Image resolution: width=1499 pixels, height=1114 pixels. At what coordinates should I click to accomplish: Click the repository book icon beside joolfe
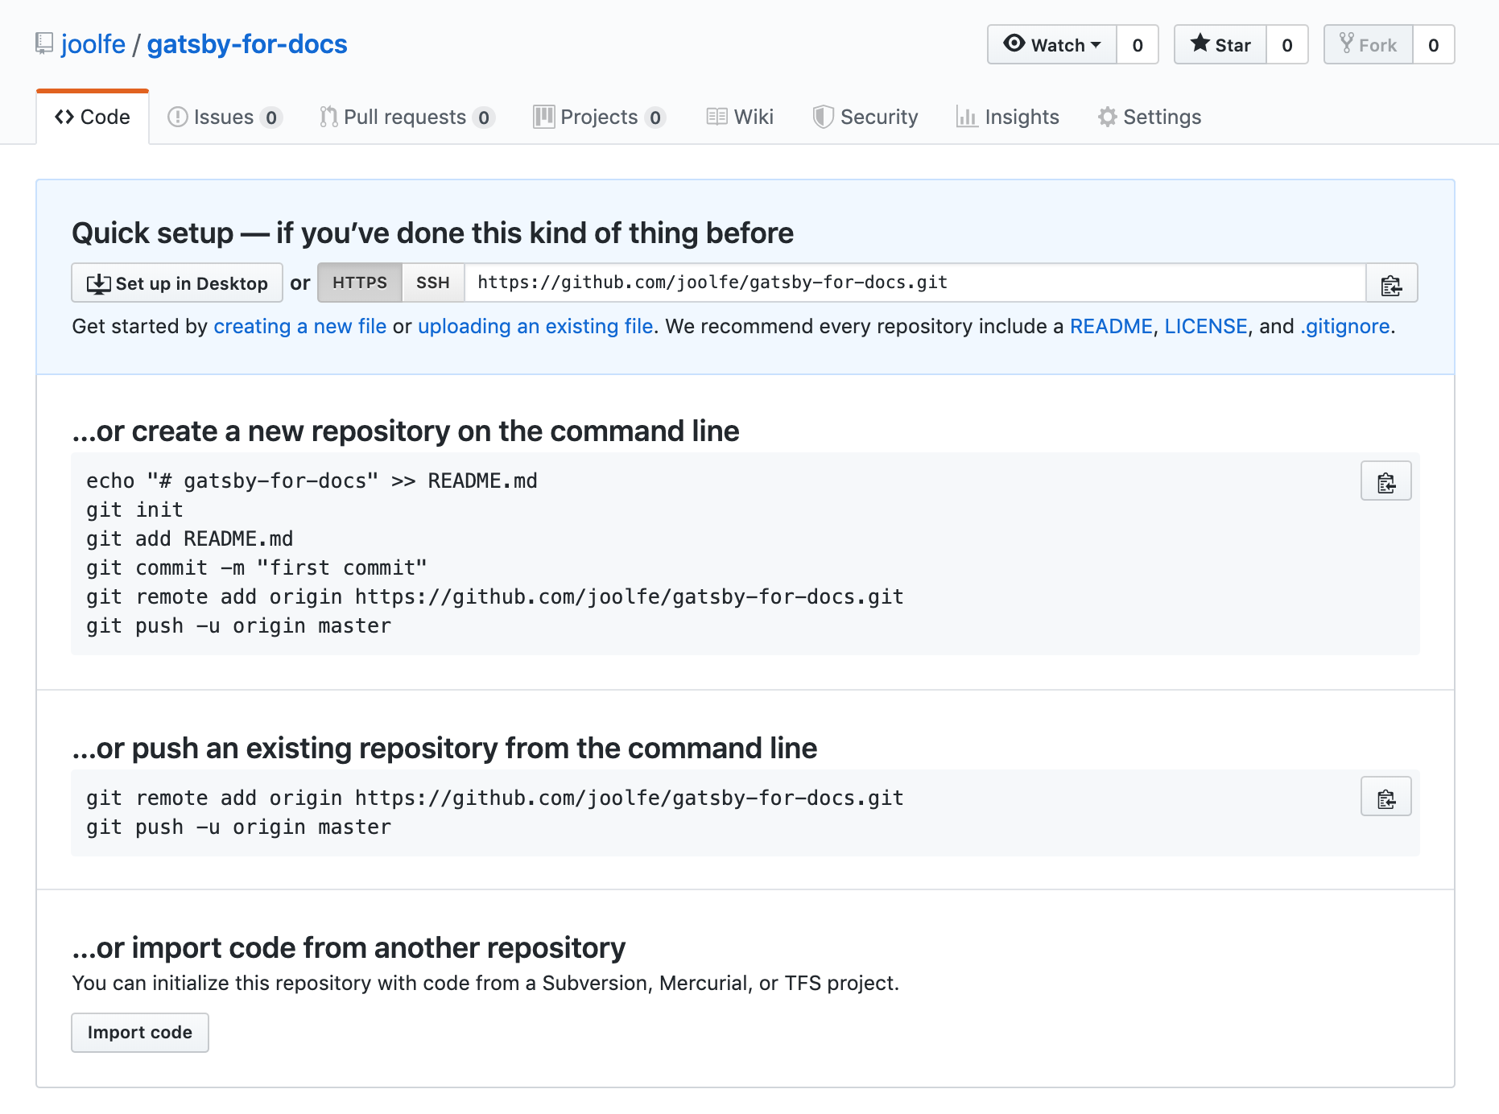pyautogui.click(x=44, y=43)
